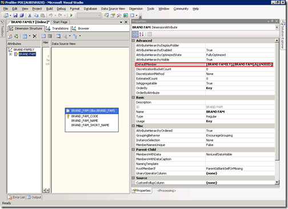
Task: Click the tools wrench toolbar icon
Action: [119, 15]
